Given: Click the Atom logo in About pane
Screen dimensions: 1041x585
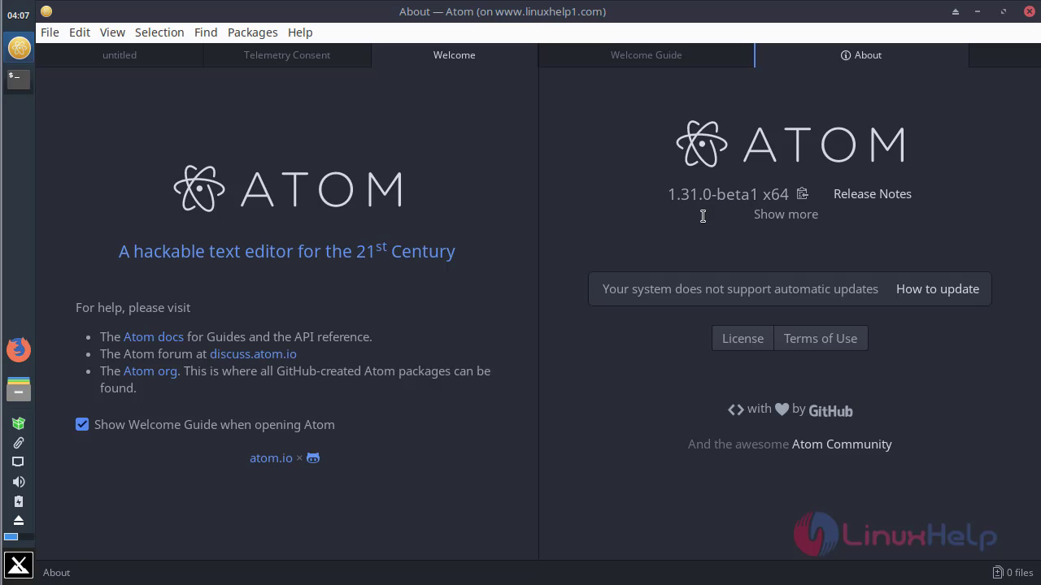Looking at the screenshot, I should (x=791, y=145).
